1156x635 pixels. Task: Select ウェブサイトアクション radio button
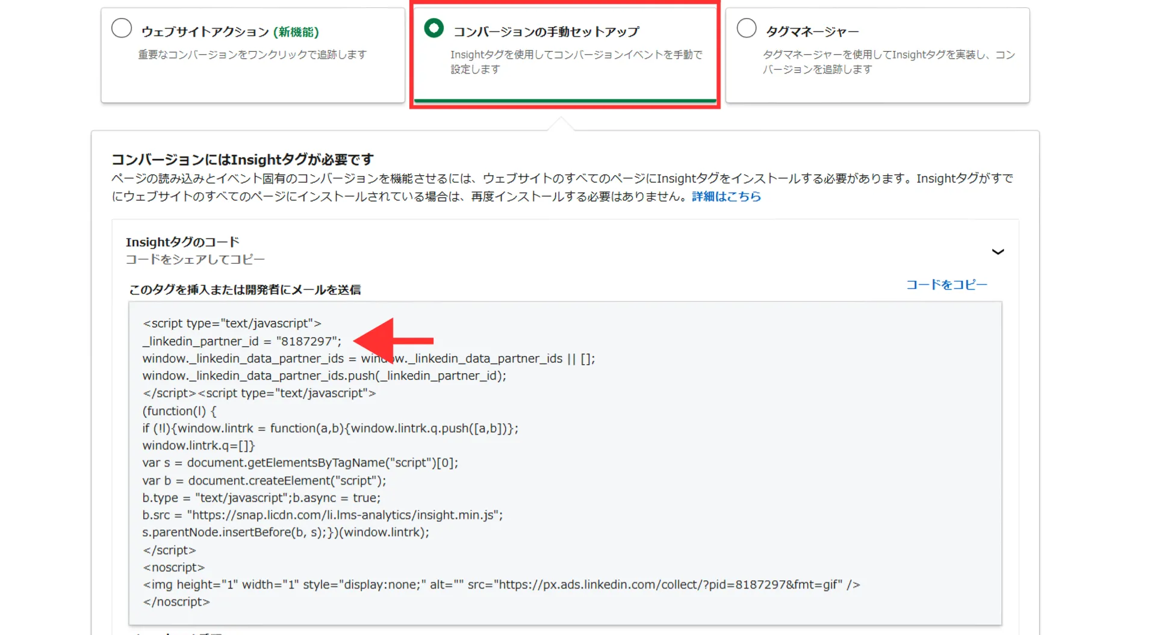122,28
